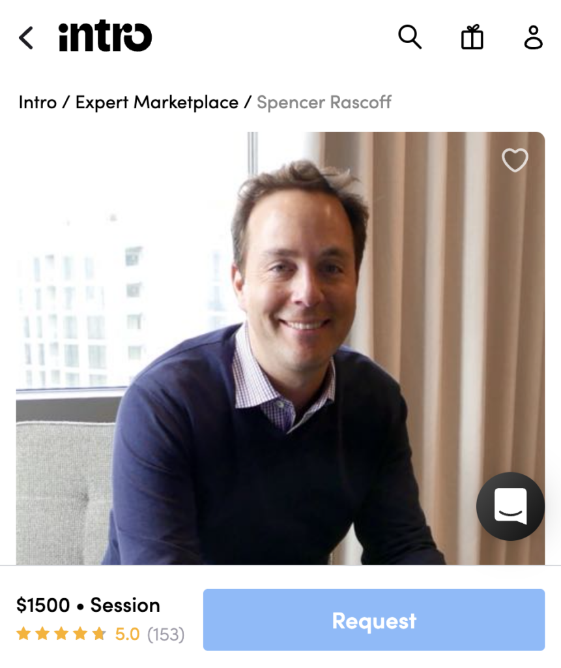The height and width of the screenshot is (668, 561).
Task: Click the Request session button
Action: click(374, 620)
